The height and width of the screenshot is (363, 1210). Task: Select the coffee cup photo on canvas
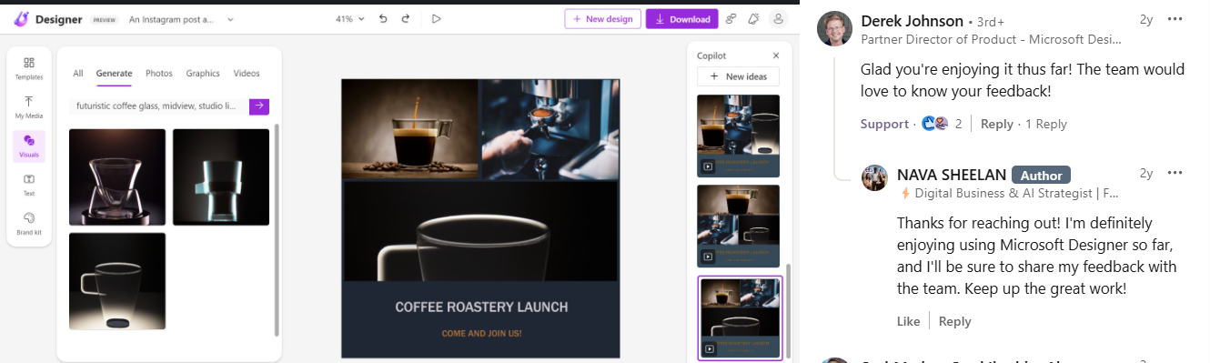410,128
